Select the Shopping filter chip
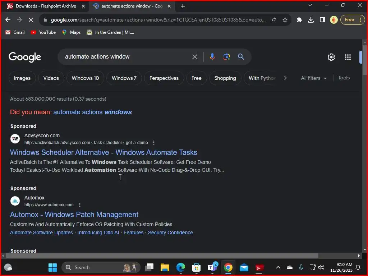The width and height of the screenshot is (368, 276). tap(225, 78)
